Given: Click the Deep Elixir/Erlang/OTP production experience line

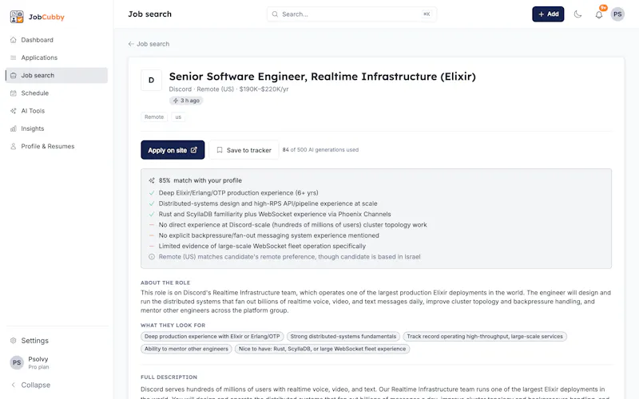Looking at the screenshot, I should tap(238, 193).
